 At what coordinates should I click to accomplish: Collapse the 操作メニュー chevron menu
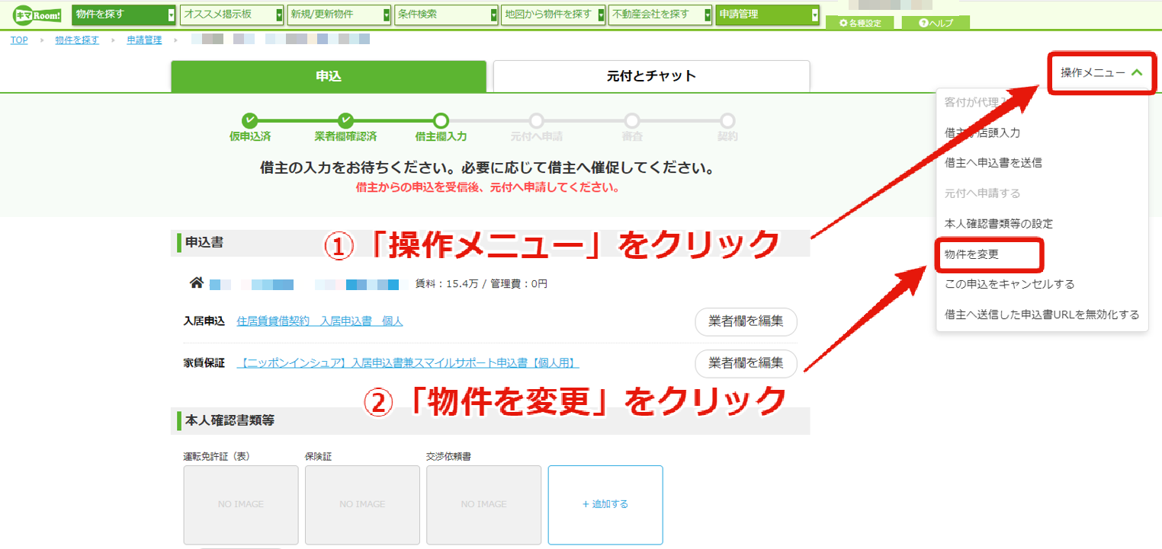coord(1137,73)
